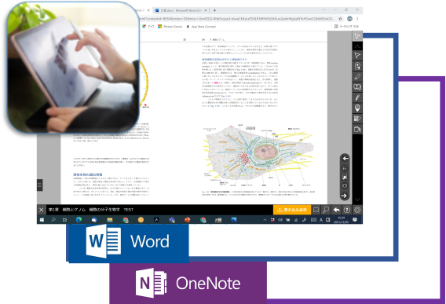Click the help question mark icon
Screen dimensions: 446x304
347,210
